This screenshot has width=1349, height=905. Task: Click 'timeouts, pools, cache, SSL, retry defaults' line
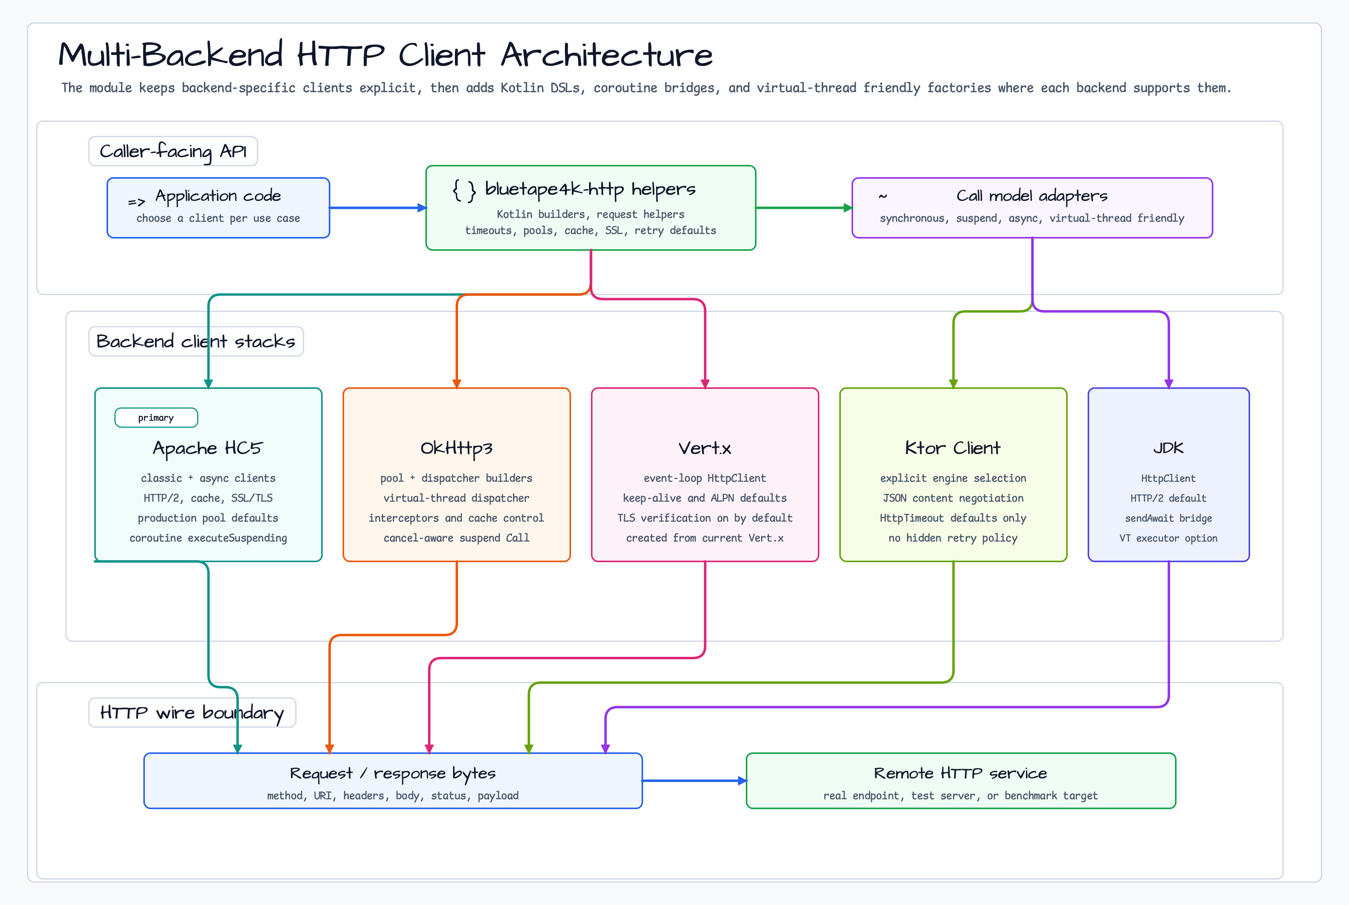pyautogui.click(x=591, y=231)
